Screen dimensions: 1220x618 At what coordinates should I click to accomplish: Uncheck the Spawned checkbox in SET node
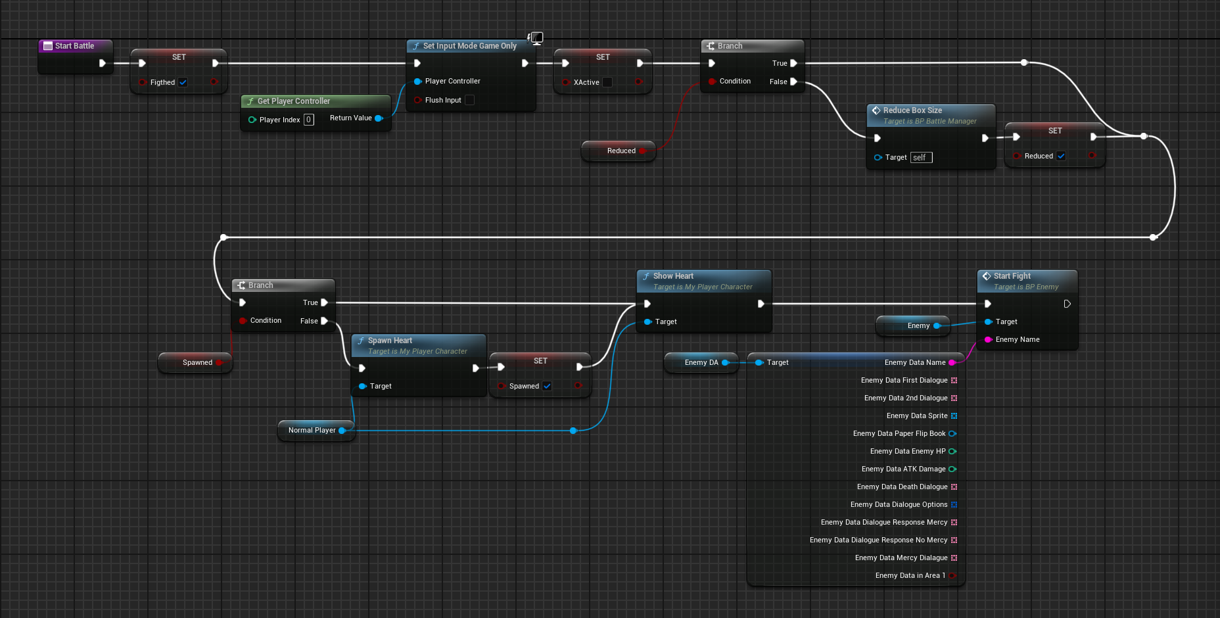pyautogui.click(x=547, y=386)
